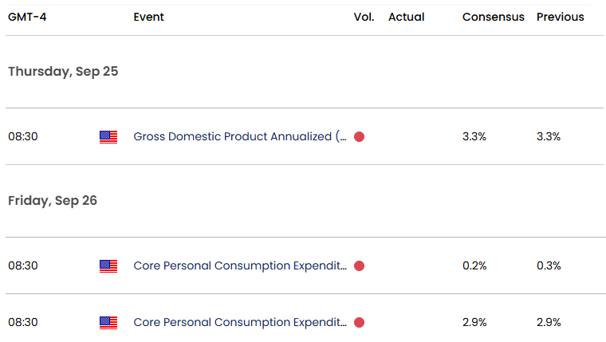Click the Thursday, Sep 25 date heading
This screenshot has width=606, height=342.
[63, 71]
